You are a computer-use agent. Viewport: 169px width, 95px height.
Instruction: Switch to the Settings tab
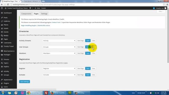click(44, 14)
